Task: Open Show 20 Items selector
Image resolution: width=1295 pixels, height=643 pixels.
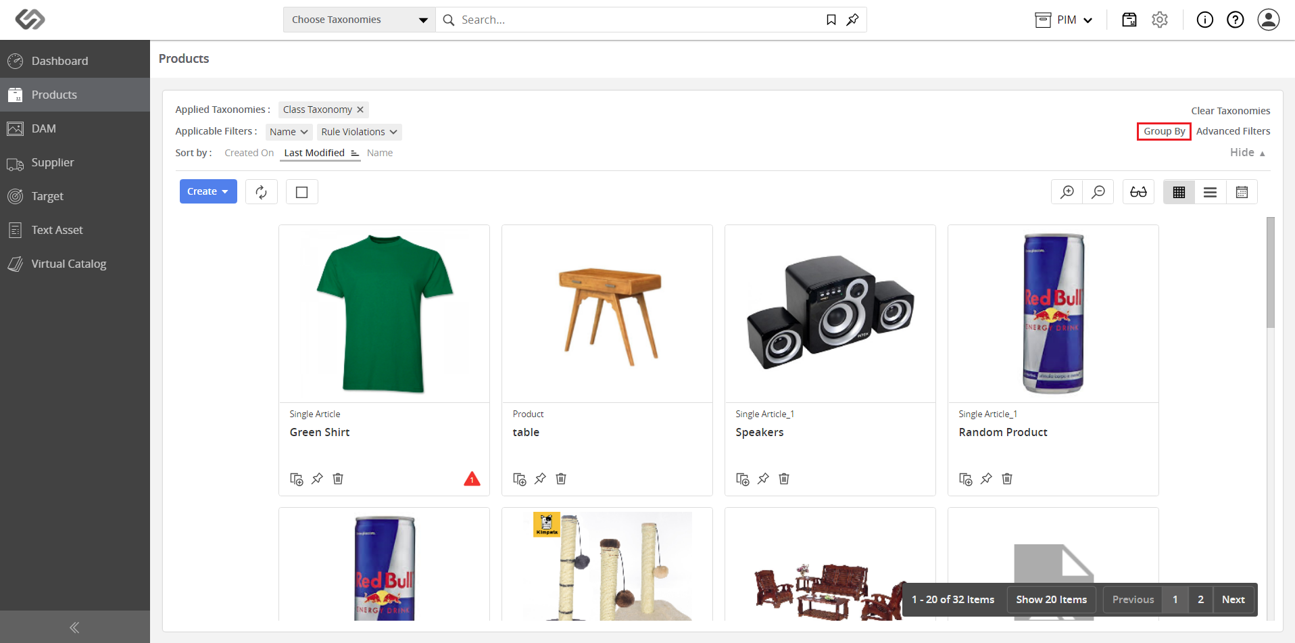Action: [1051, 600]
